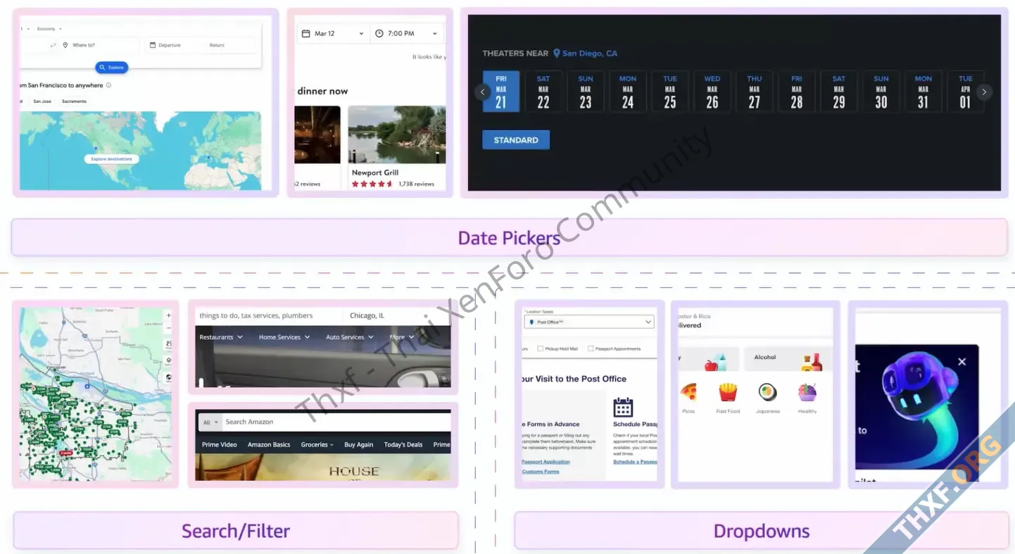Screen dimensions: 1015x554
Task: Expand the Auto Services menu
Action: (x=350, y=337)
